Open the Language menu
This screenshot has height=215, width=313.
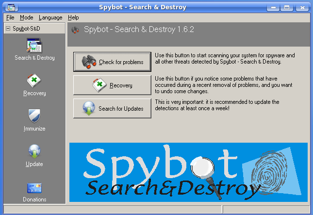point(50,17)
